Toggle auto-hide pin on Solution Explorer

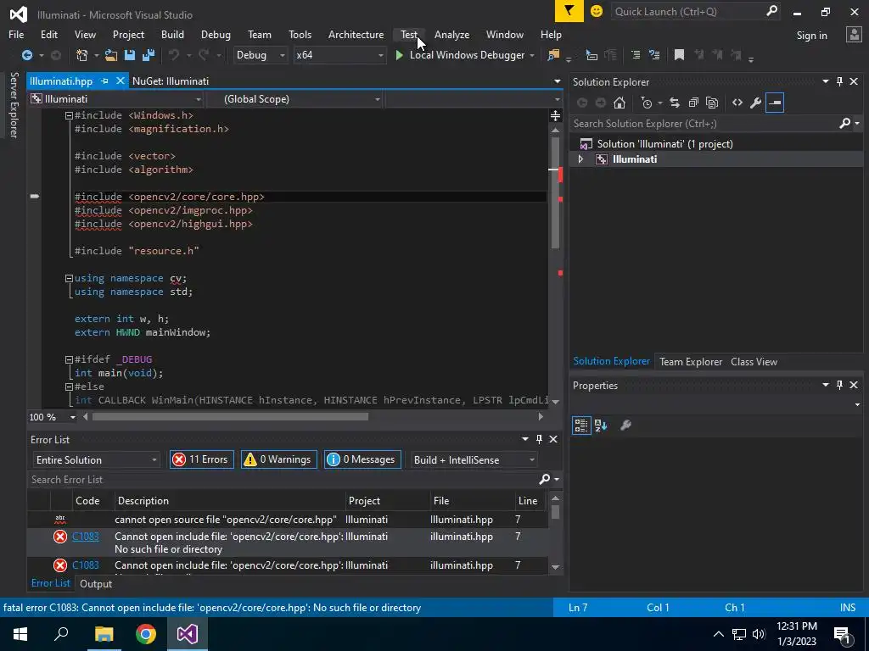839,81
